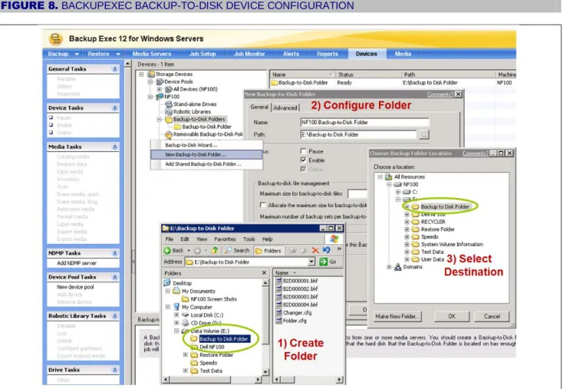Screen dimensions: 563x389
Task: Sort list by Status column header
Action: 368,74
